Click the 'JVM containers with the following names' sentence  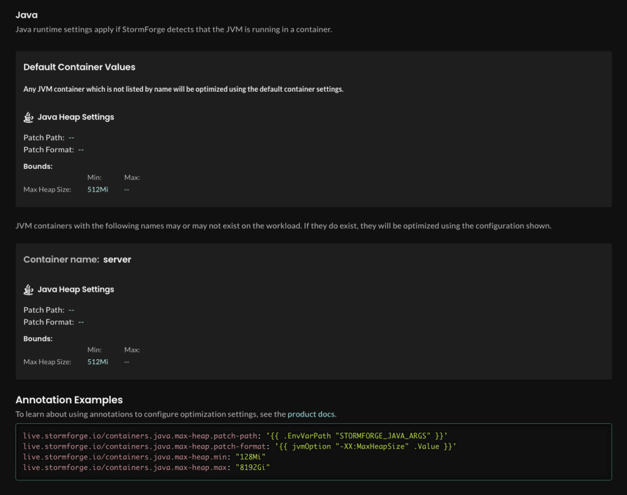(x=283, y=226)
